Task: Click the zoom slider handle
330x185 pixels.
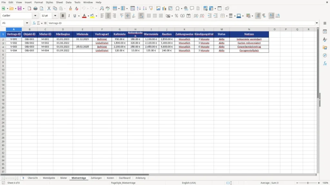Action: pos(308,183)
